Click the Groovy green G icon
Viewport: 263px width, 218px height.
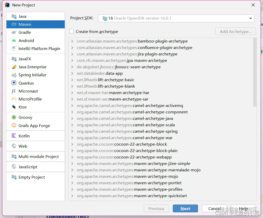(14, 117)
